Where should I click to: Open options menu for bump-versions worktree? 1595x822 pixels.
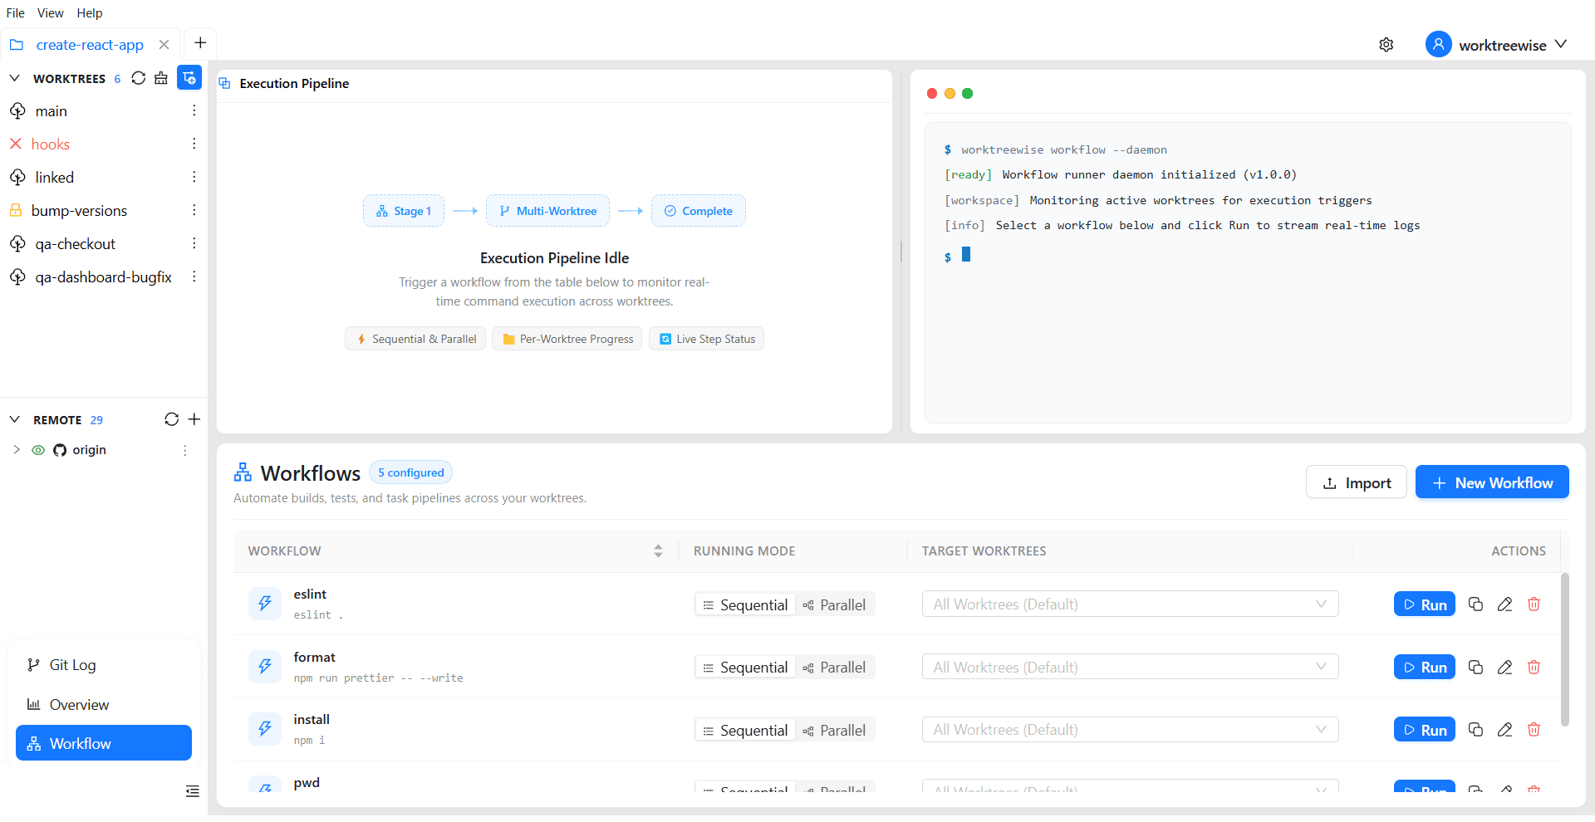click(x=194, y=210)
